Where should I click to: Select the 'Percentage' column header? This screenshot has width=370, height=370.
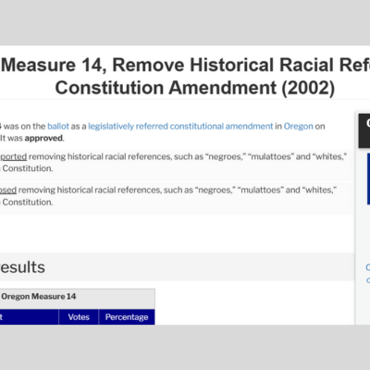point(127,317)
